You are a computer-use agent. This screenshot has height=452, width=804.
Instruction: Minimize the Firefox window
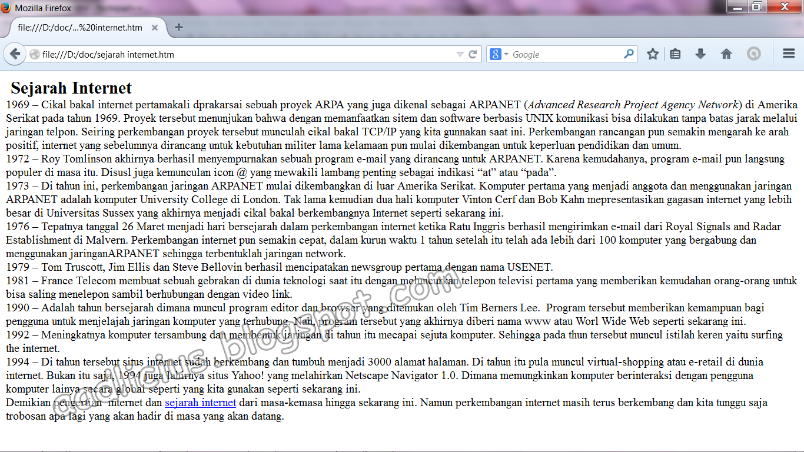737,6
